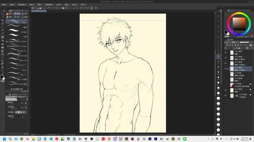This screenshot has height=142, width=254.
Task: Select the Eyedropper tool
Action: click(2, 34)
